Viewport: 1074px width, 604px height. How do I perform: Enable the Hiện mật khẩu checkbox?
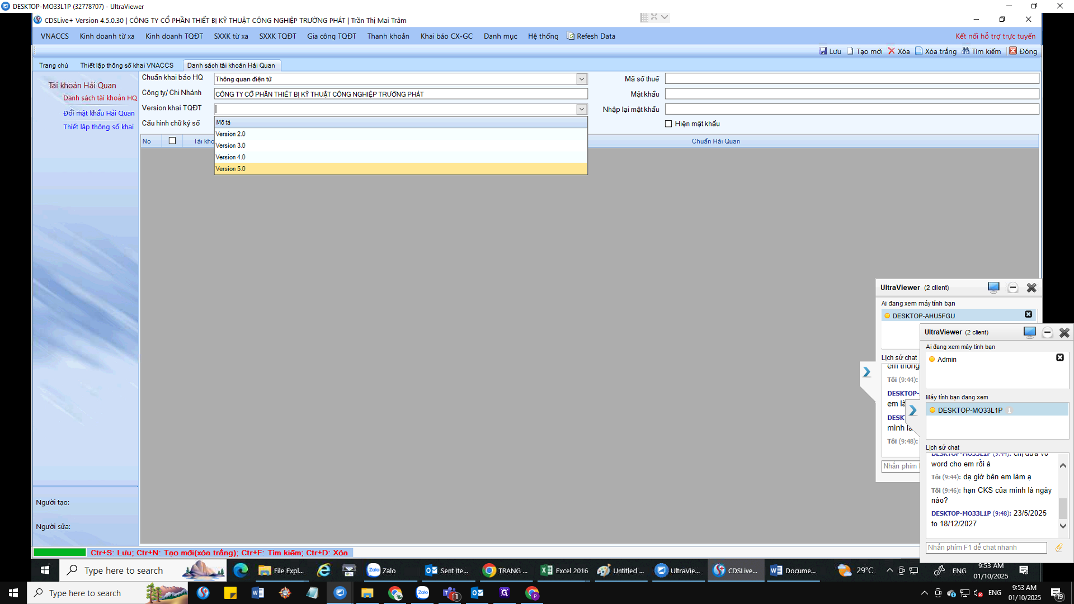[668, 124]
